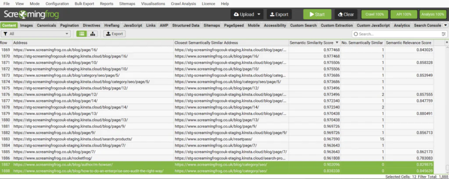
Task: Start the crawl with Start button
Action: point(317,14)
